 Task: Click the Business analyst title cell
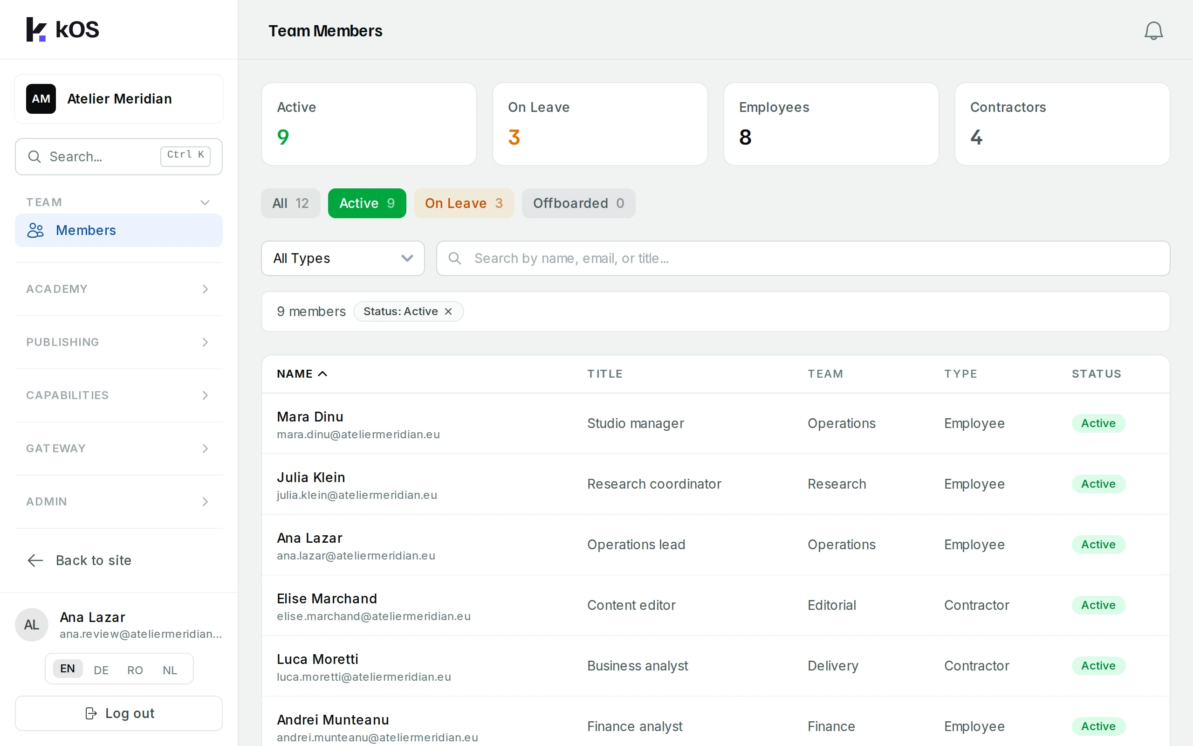638,666
